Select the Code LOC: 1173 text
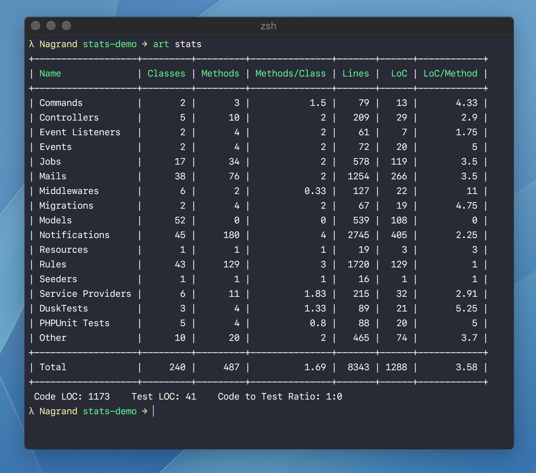This screenshot has height=473, width=536. pos(71,396)
